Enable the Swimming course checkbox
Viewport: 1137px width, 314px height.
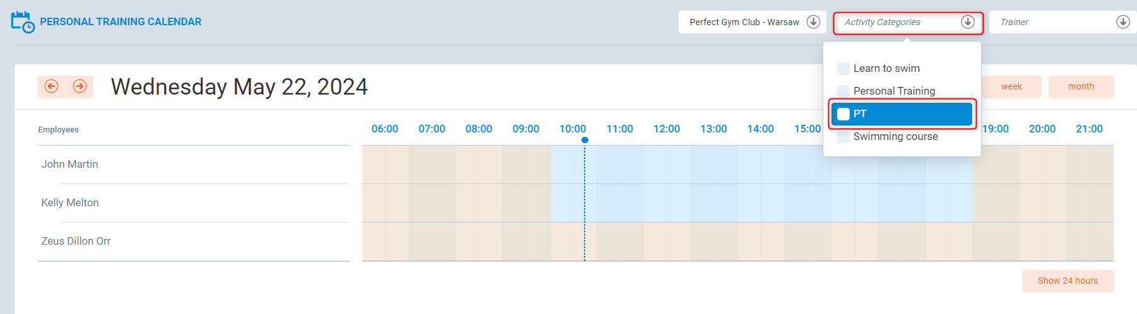coord(843,137)
